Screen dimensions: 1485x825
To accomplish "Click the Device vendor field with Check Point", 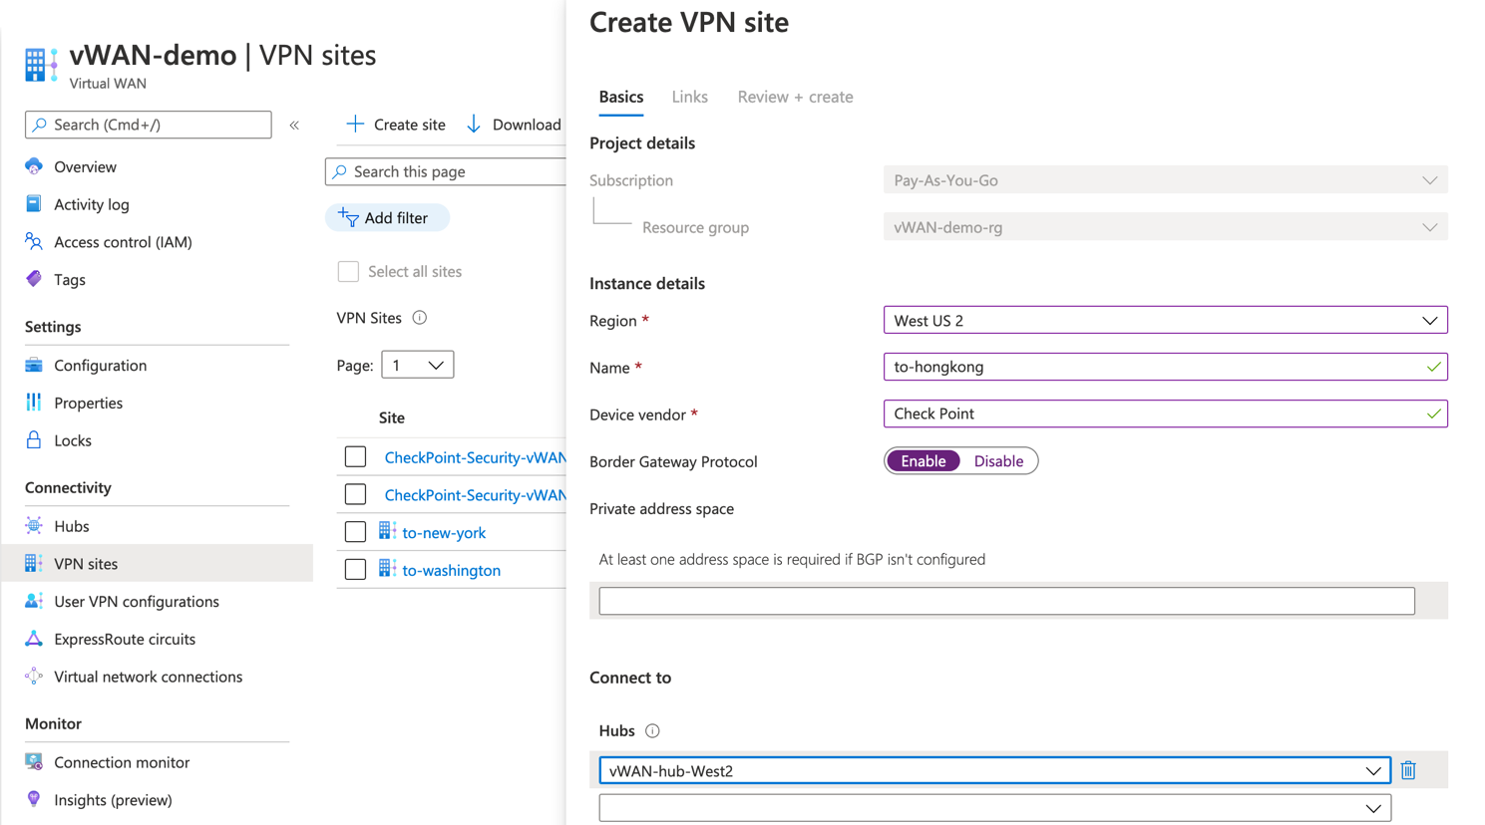I will [1165, 413].
